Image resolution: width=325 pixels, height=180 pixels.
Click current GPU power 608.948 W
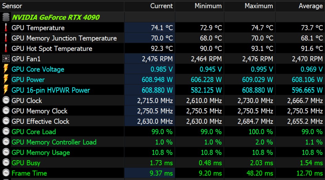[157, 80]
